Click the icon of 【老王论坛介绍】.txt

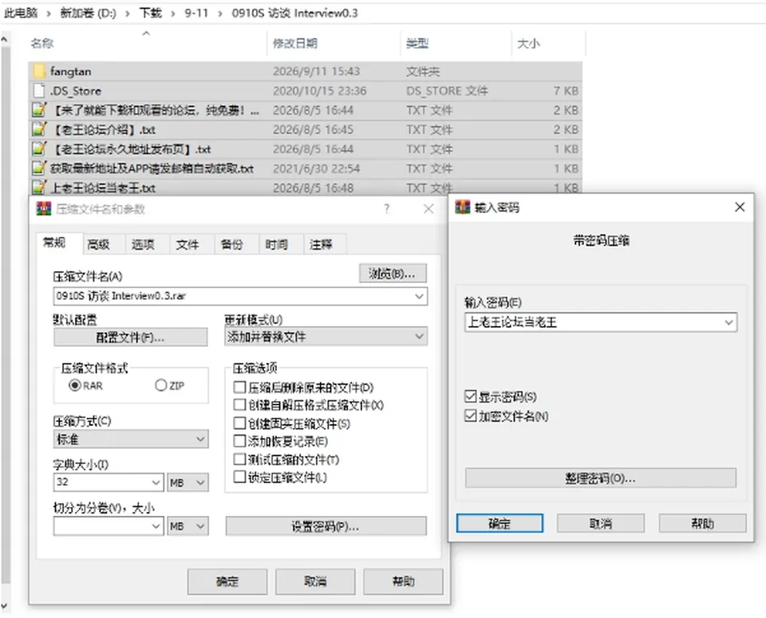point(39,129)
